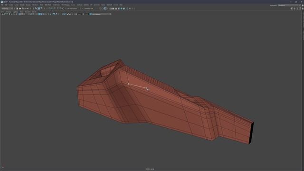The width and height of the screenshot is (304, 171).
Task: Open a scene file icon
Action: click(x=20, y=9)
